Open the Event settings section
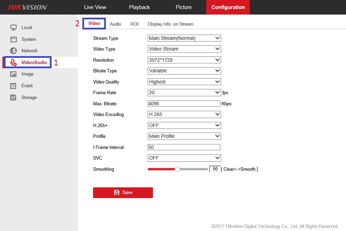The width and height of the screenshot is (346, 231). tap(27, 86)
